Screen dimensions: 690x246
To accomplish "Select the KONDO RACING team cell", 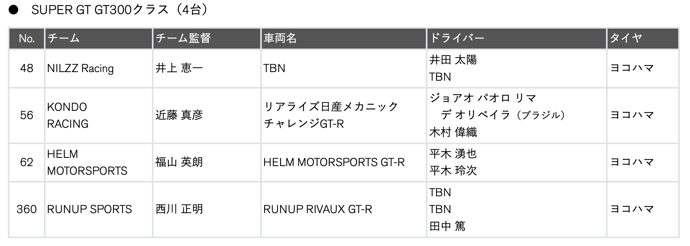I will (68, 115).
